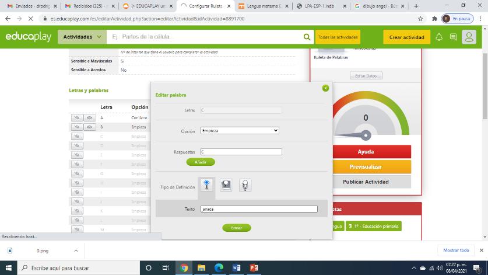This screenshot has height=275, width=488.
Task: Click the Respuestas input field
Action: pos(241,152)
